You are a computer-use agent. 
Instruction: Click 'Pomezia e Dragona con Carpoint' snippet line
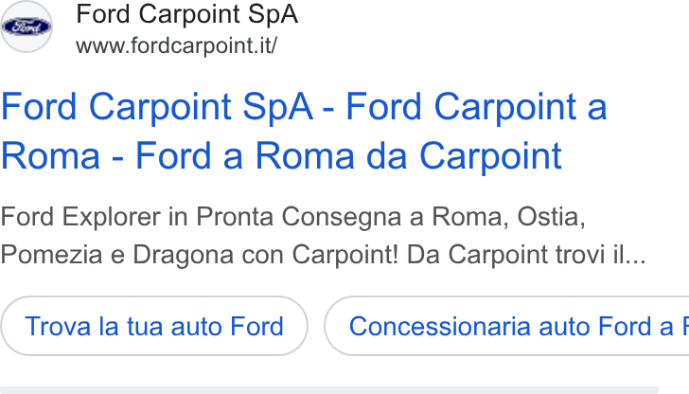(199, 255)
